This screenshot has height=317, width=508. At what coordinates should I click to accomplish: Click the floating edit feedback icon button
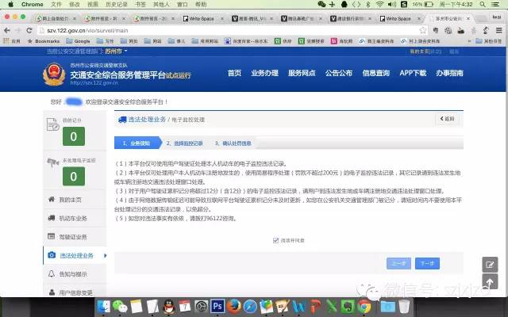[490, 265]
